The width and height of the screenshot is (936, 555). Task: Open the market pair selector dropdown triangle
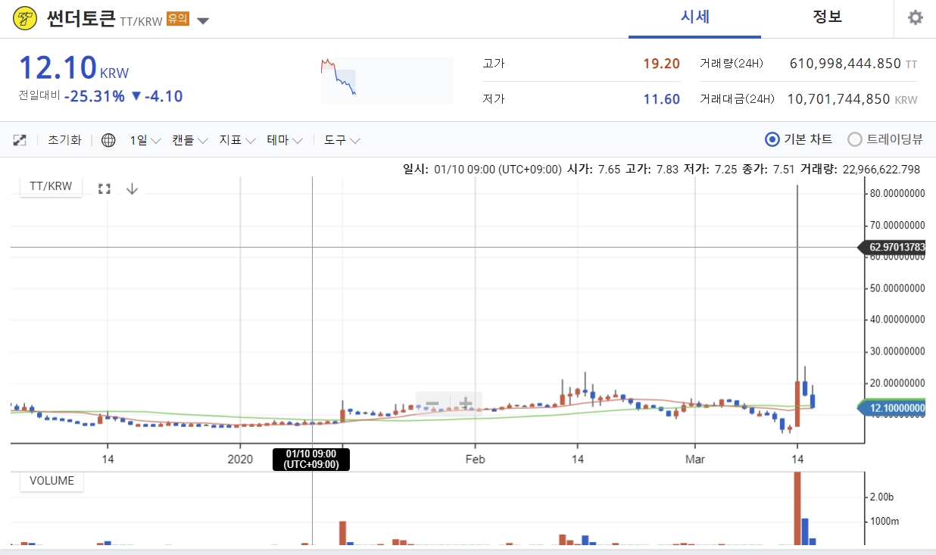coord(203,21)
